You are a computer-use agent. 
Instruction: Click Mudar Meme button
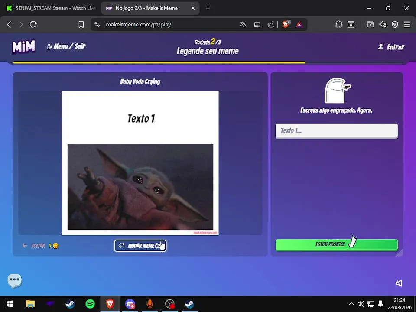point(140,246)
